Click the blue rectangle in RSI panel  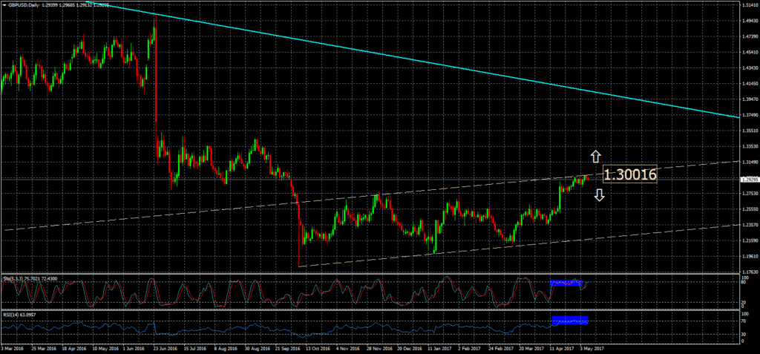click(x=570, y=320)
